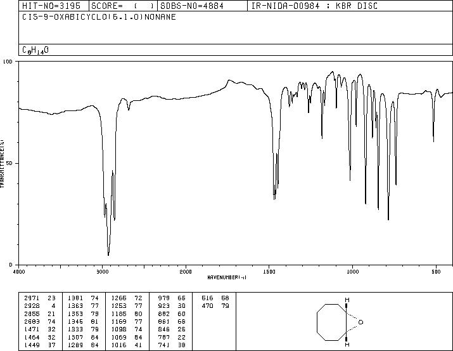453x351 pixels.
Task: Click the 100 y-axis tick label
Action: [x=8, y=62]
